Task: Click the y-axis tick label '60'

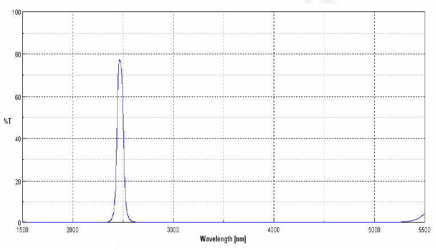Action: [x=18, y=98]
